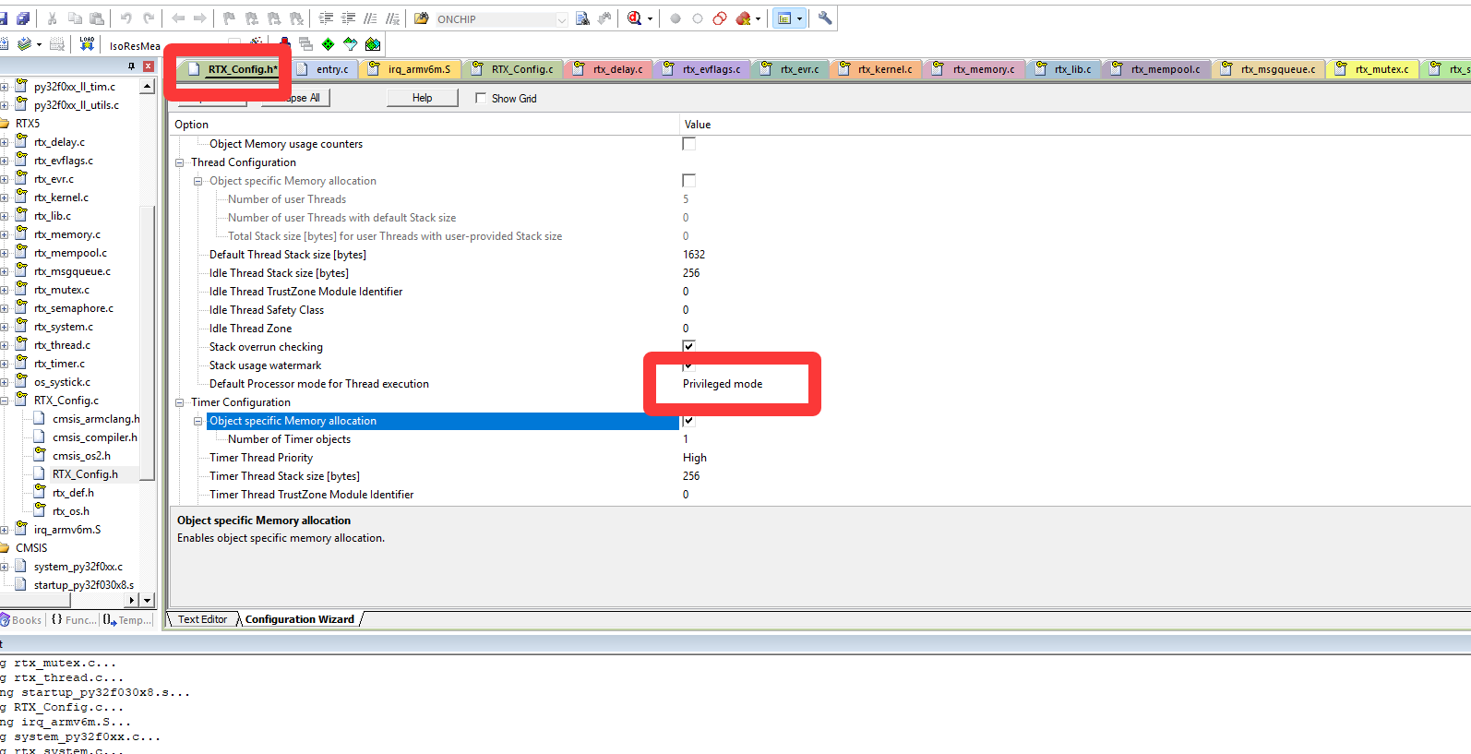Clear all bookmarks with the last flag icon
This screenshot has width=1471, height=754.
tap(296, 18)
